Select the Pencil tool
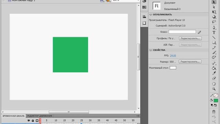Screen dimensions: 220x124 pyautogui.click(x=214, y=48)
